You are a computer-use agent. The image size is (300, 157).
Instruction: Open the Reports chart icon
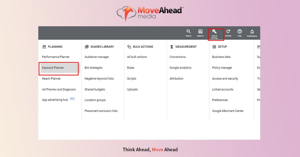(x=200, y=31)
